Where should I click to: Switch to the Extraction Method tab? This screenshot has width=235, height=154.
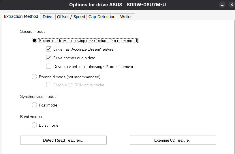(21, 16)
